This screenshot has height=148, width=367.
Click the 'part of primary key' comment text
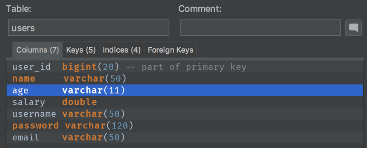tap(194, 67)
